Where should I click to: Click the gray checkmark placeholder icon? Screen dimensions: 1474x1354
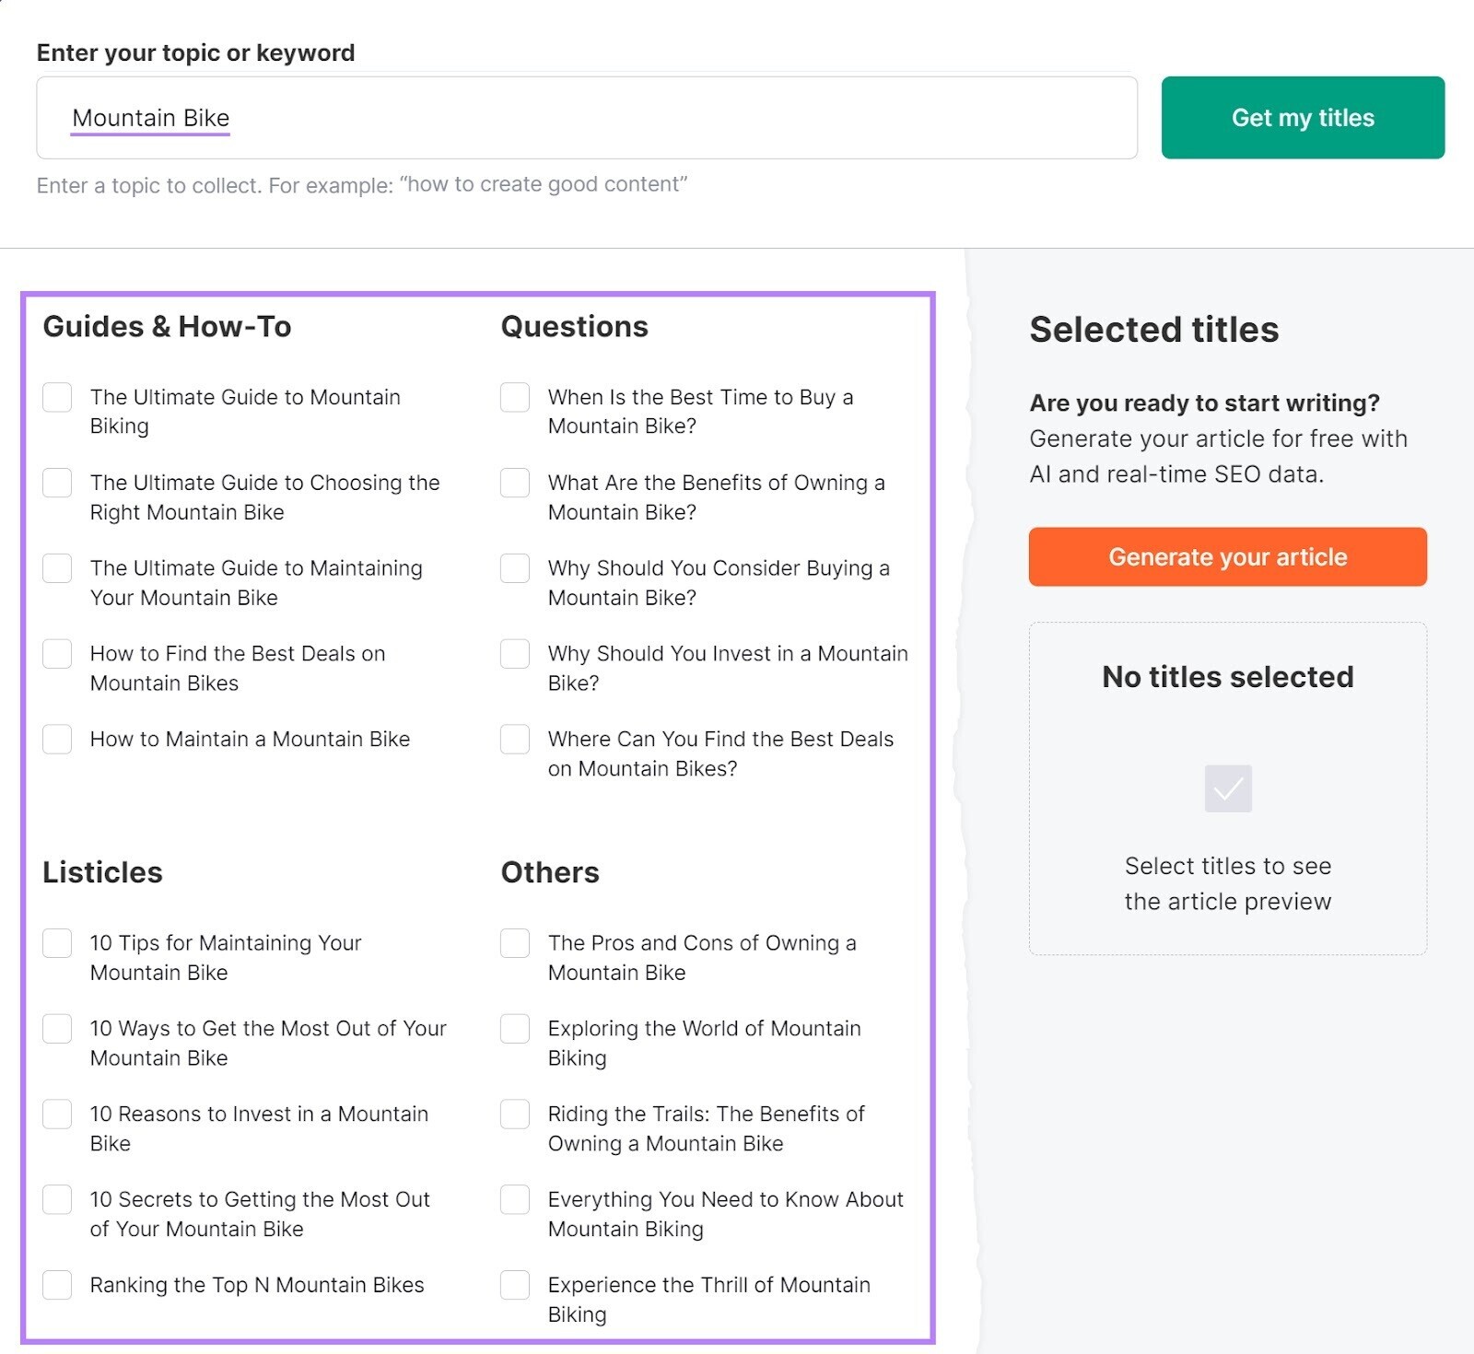[1228, 788]
